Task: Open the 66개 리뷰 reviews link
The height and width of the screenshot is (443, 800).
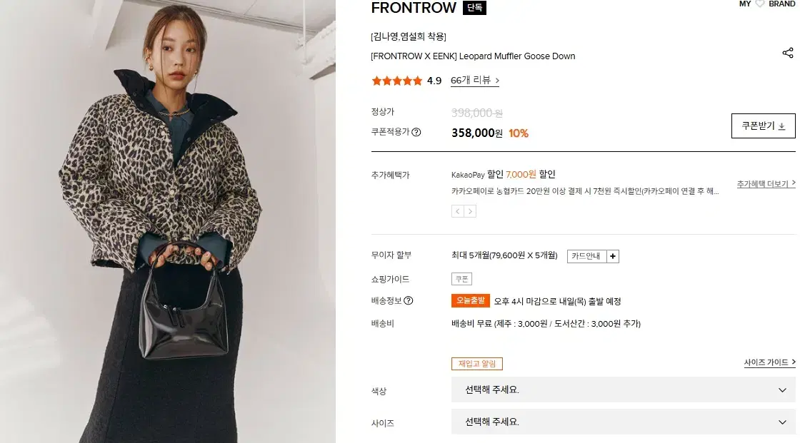Action: coord(475,81)
